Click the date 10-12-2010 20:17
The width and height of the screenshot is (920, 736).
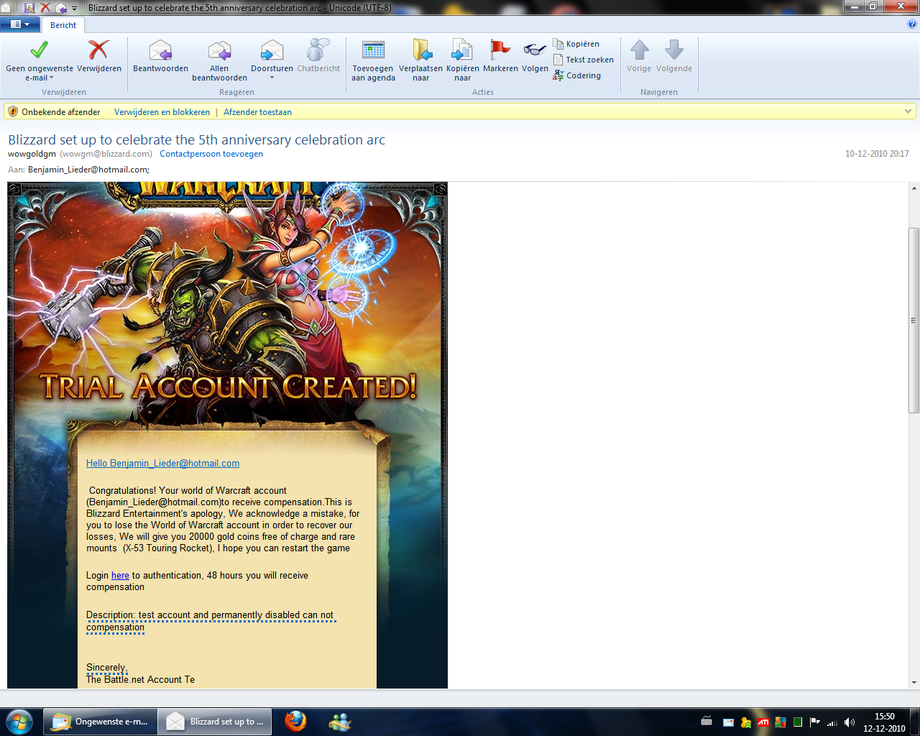coord(877,154)
